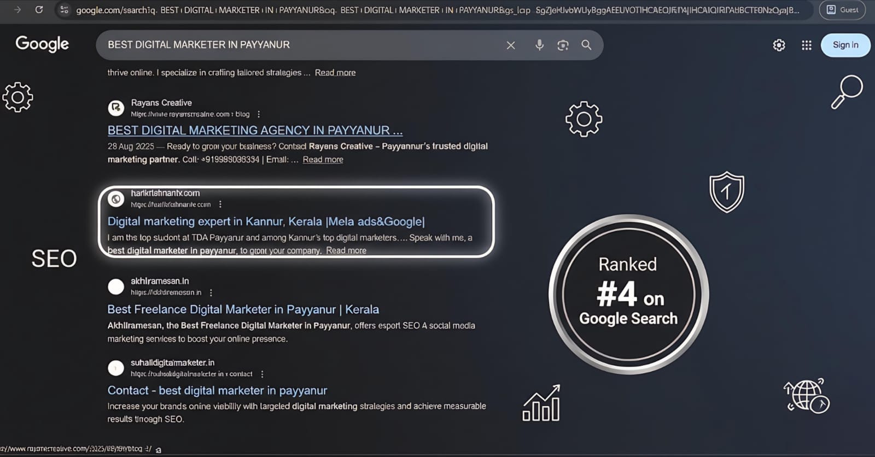Click the URL line under Rayans Creative name
875x457 pixels.
(190, 114)
